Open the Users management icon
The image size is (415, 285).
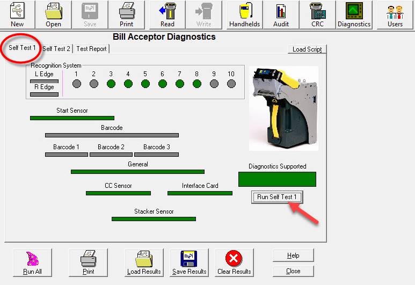[395, 15]
